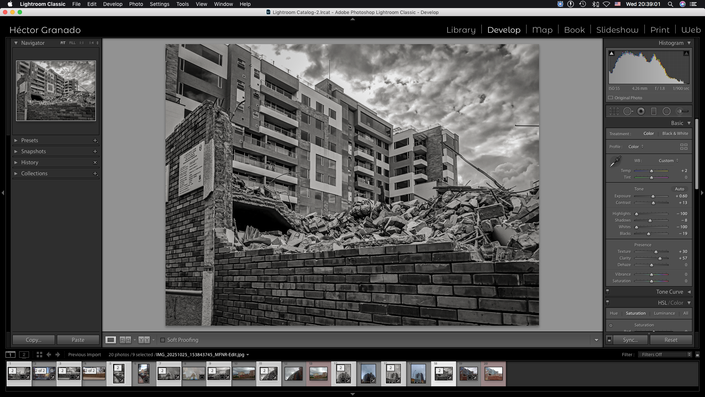
Task: Pick the Radial Filter tool
Action: point(666,111)
